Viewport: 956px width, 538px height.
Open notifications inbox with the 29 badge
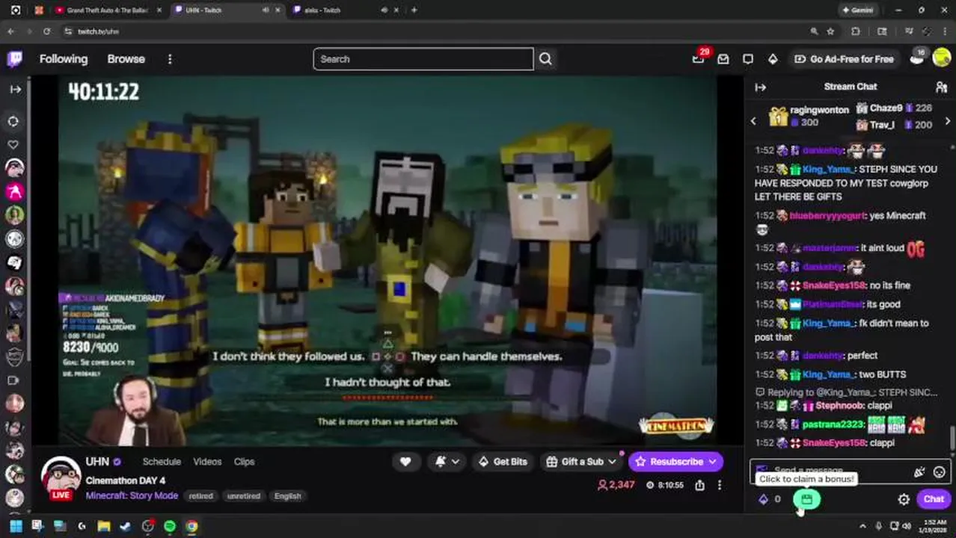click(x=699, y=59)
